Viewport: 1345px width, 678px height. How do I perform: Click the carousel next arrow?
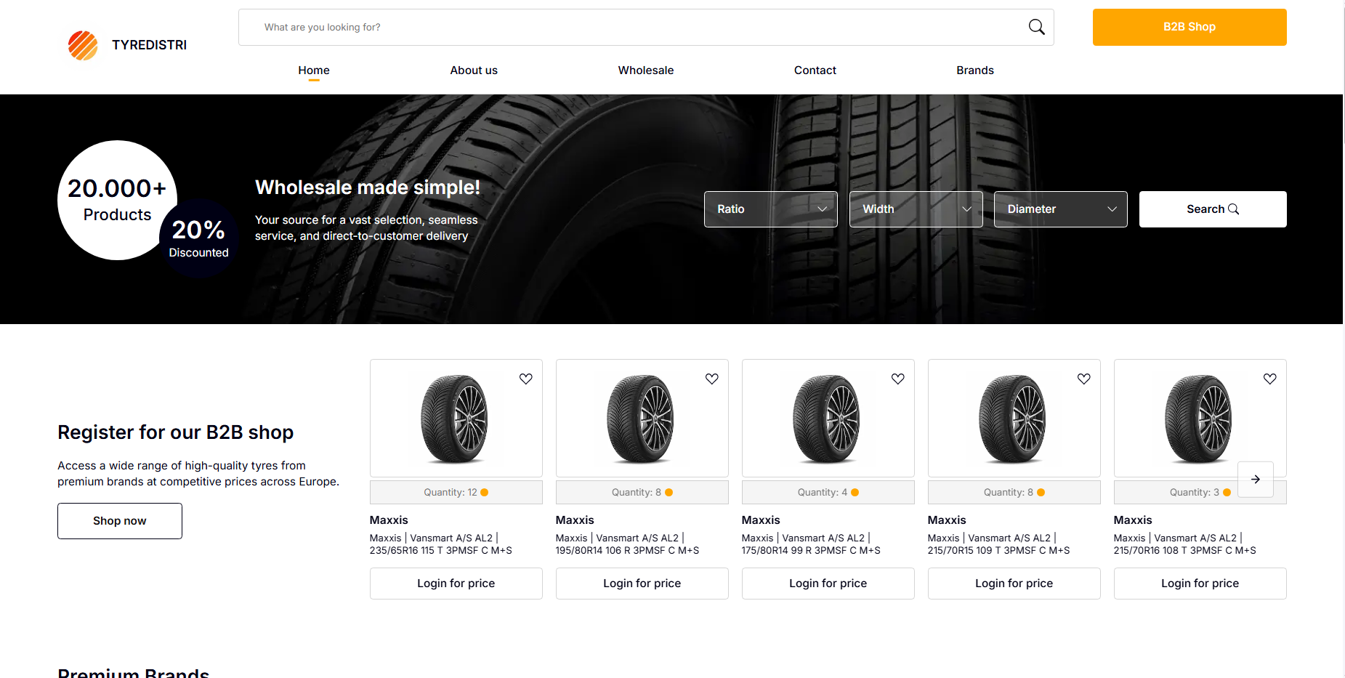1255,480
